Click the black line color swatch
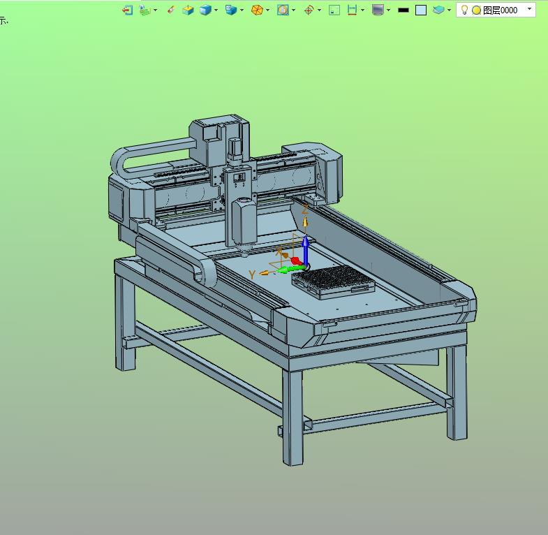Screen dimensions: 548x535 (403, 10)
